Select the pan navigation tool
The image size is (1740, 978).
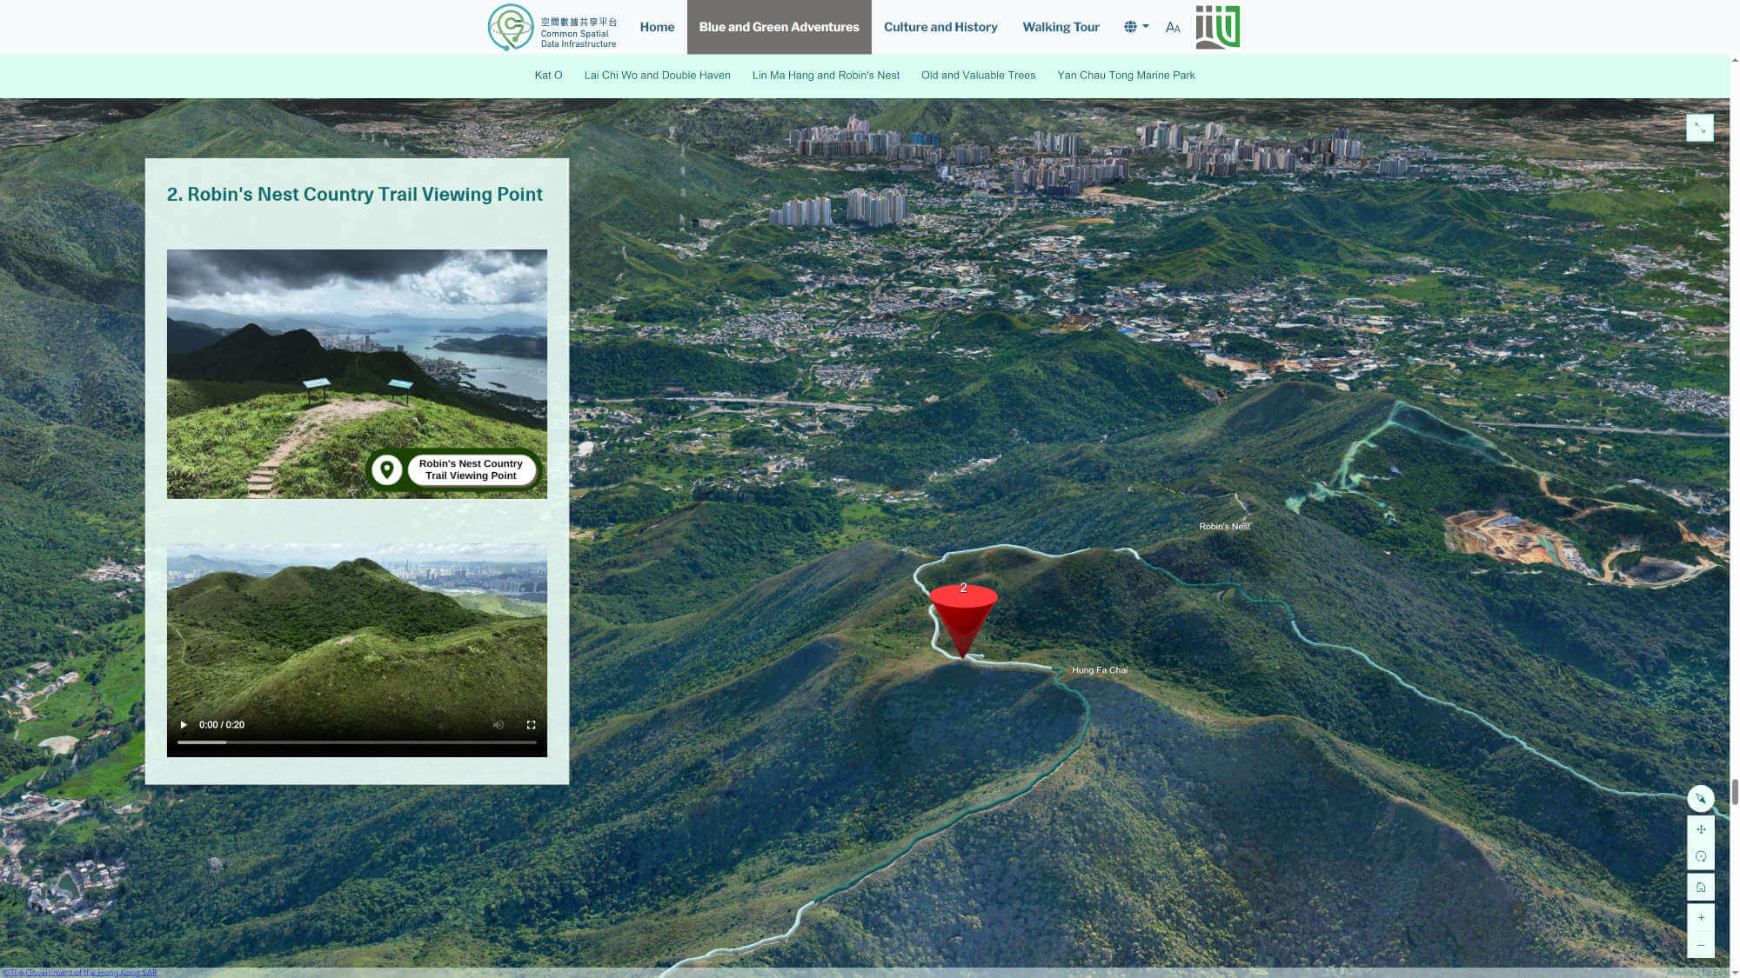coord(1700,829)
